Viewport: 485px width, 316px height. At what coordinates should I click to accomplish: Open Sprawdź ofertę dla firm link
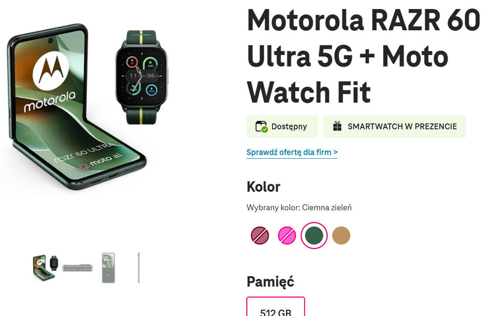pos(292,152)
